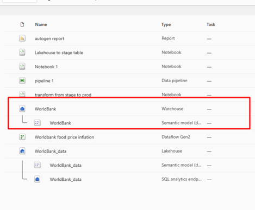255x210 pixels.
Task: Click the Lakehouse to stage table notebook icon
Action: point(22,52)
